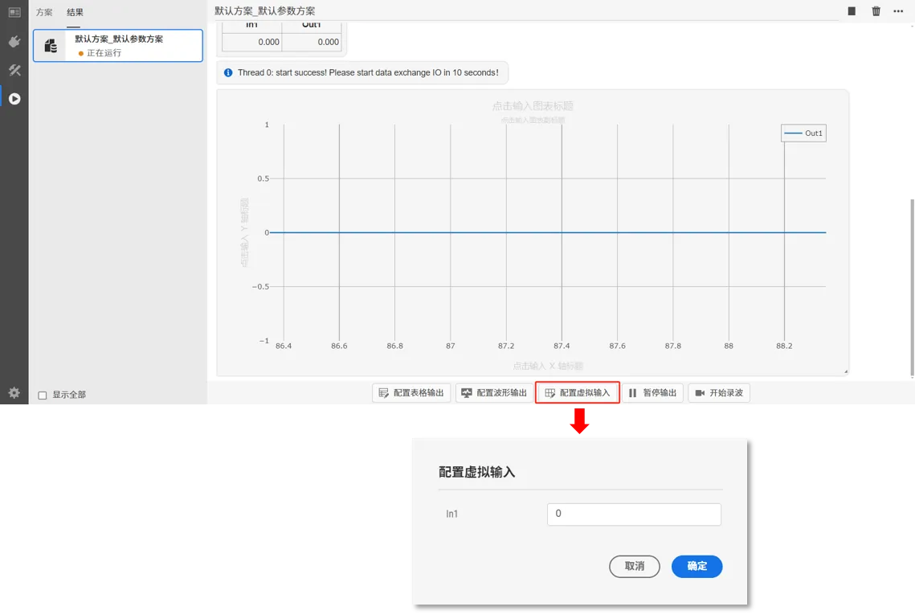Toggle 显示全部 checkbox
The height and width of the screenshot is (615, 915).
pos(43,396)
